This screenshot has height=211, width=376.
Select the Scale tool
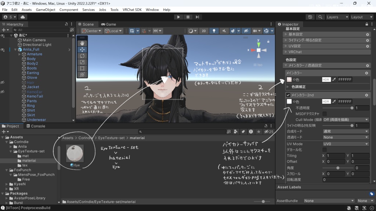pos(82,62)
